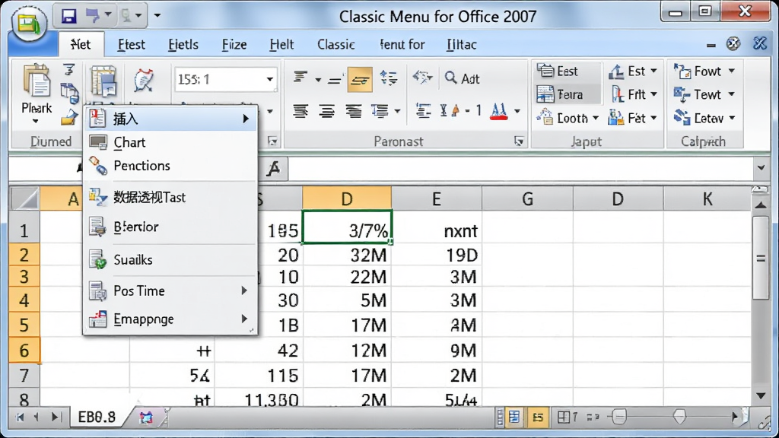This screenshot has width=779, height=438.
Task: Click the zoom out minus button
Action: tap(619, 417)
